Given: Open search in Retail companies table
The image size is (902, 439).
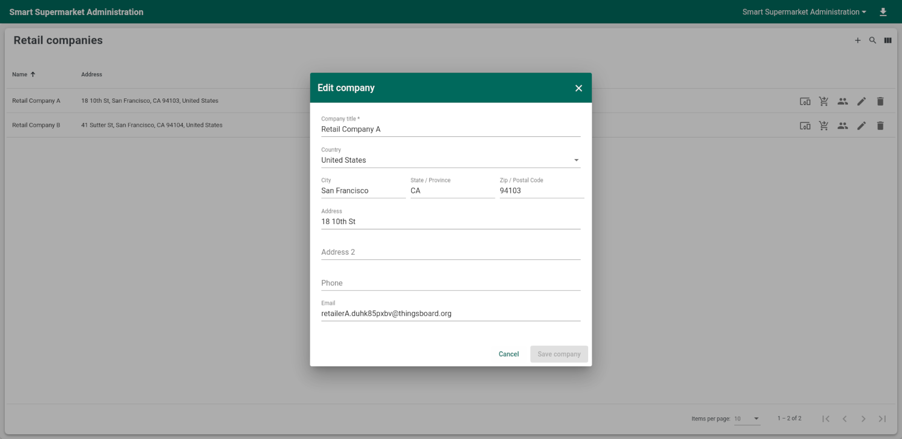Looking at the screenshot, I should click(x=873, y=41).
